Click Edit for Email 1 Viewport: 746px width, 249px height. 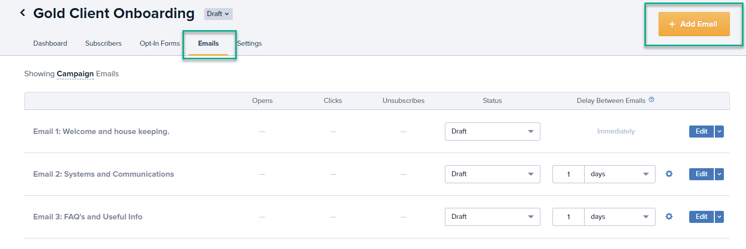[x=701, y=132]
